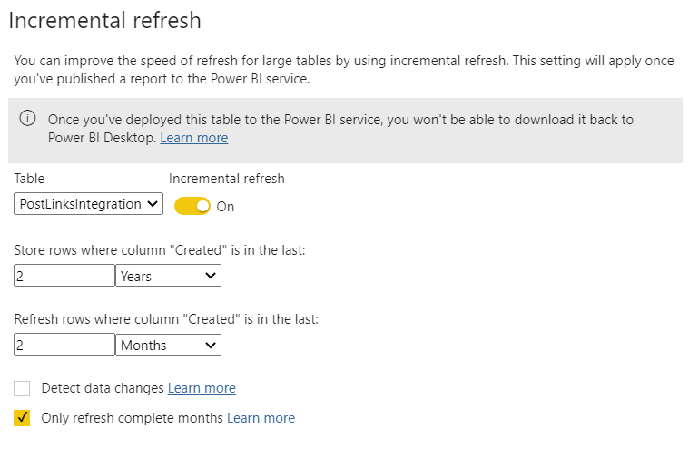Turn off the Incremental refresh toggle
This screenshot has width=689, height=458.
(192, 206)
